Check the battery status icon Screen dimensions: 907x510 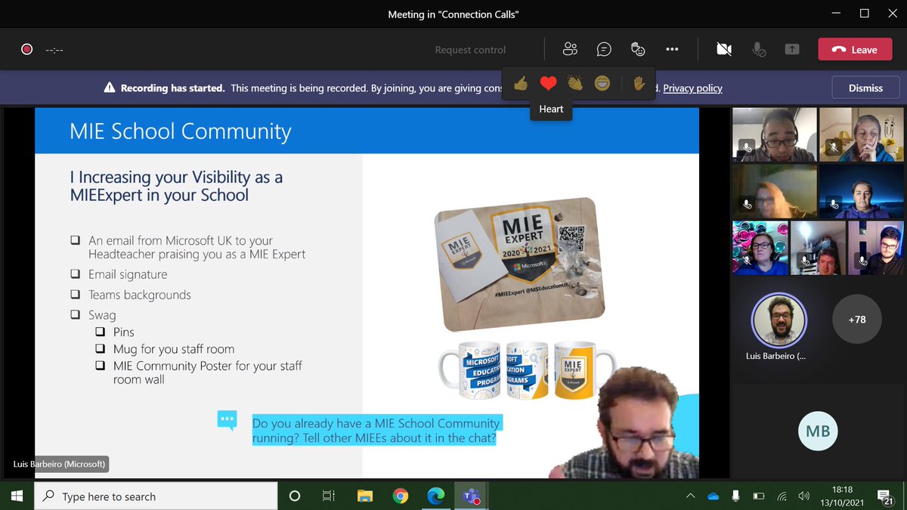(x=759, y=496)
